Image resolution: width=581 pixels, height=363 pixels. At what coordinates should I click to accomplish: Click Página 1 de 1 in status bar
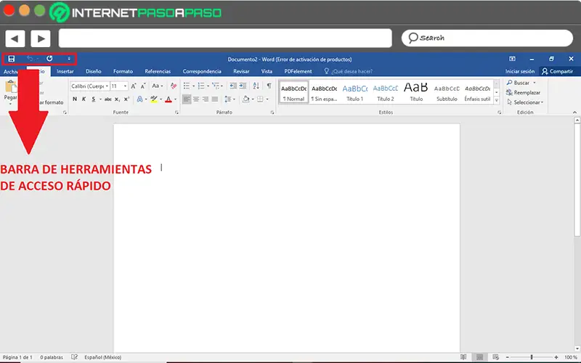[x=17, y=357]
